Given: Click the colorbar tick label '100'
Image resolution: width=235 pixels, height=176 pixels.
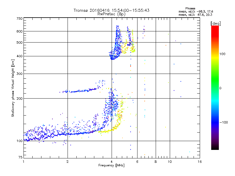Looking at the screenshot, I should [222, 54].
